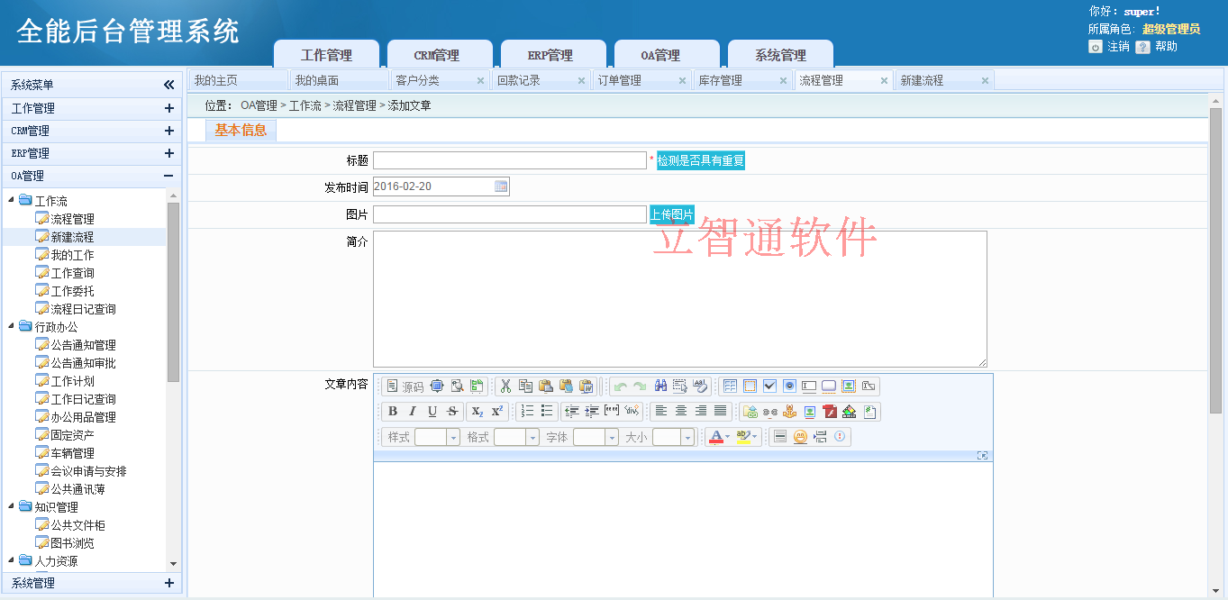Click the Cut scissors icon
Viewport: 1228px width, 600px height.
[x=505, y=386]
